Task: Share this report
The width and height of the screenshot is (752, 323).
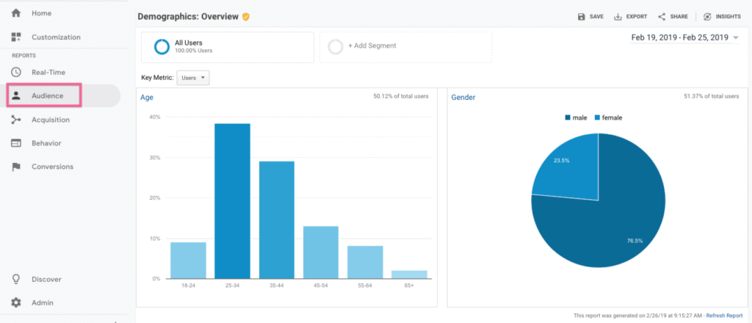Action: pos(673,16)
